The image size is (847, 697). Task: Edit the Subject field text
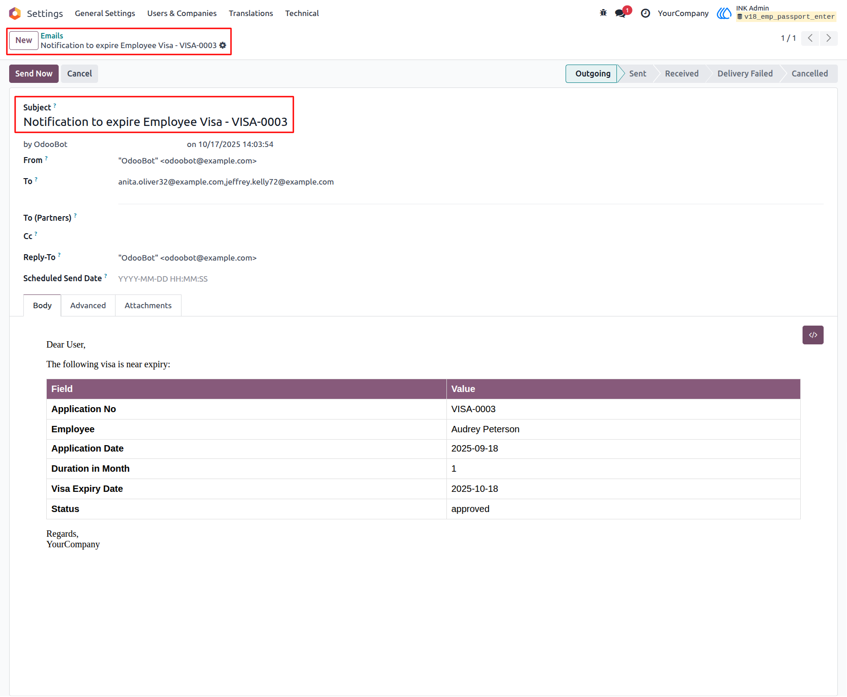[156, 122]
